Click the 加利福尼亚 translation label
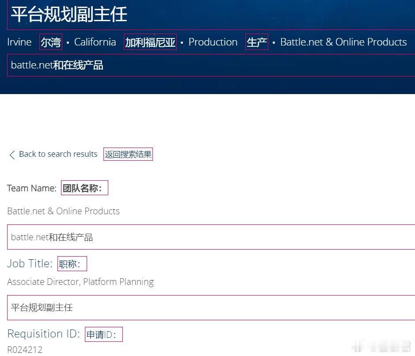415x356 pixels. coord(150,42)
